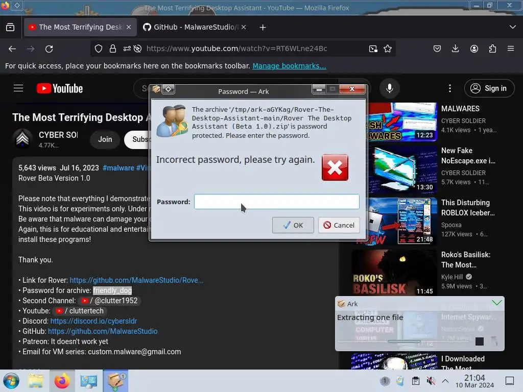Switch to Ark in the taskbar
Image resolution: width=523 pixels, height=392 pixels.
tap(115, 381)
